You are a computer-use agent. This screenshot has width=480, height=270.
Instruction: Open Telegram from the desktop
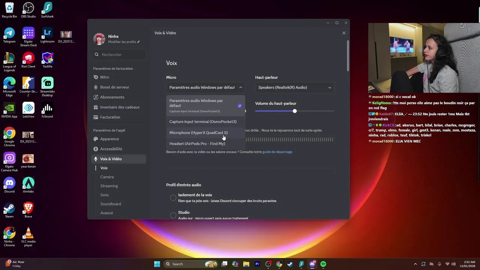tap(9, 35)
